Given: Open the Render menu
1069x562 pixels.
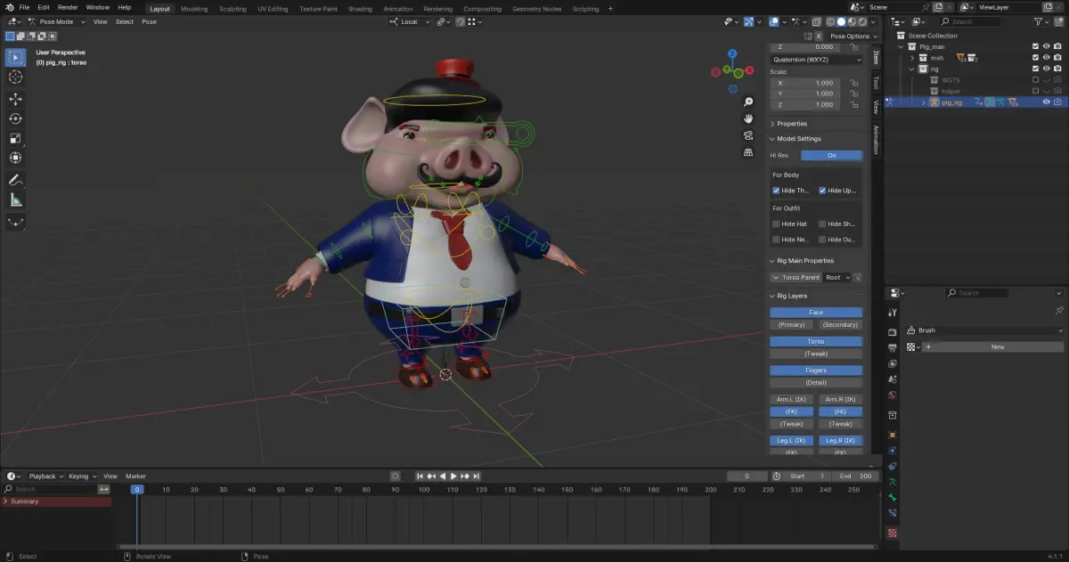Looking at the screenshot, I should pyautogui.click(x=68, y=7).
